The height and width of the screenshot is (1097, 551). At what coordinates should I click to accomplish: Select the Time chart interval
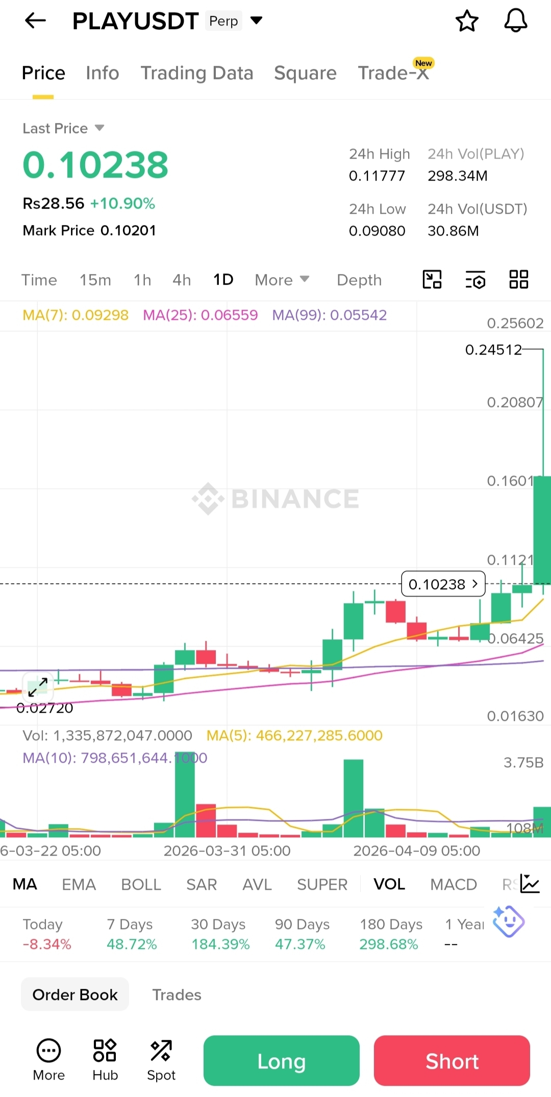point(39,280)
